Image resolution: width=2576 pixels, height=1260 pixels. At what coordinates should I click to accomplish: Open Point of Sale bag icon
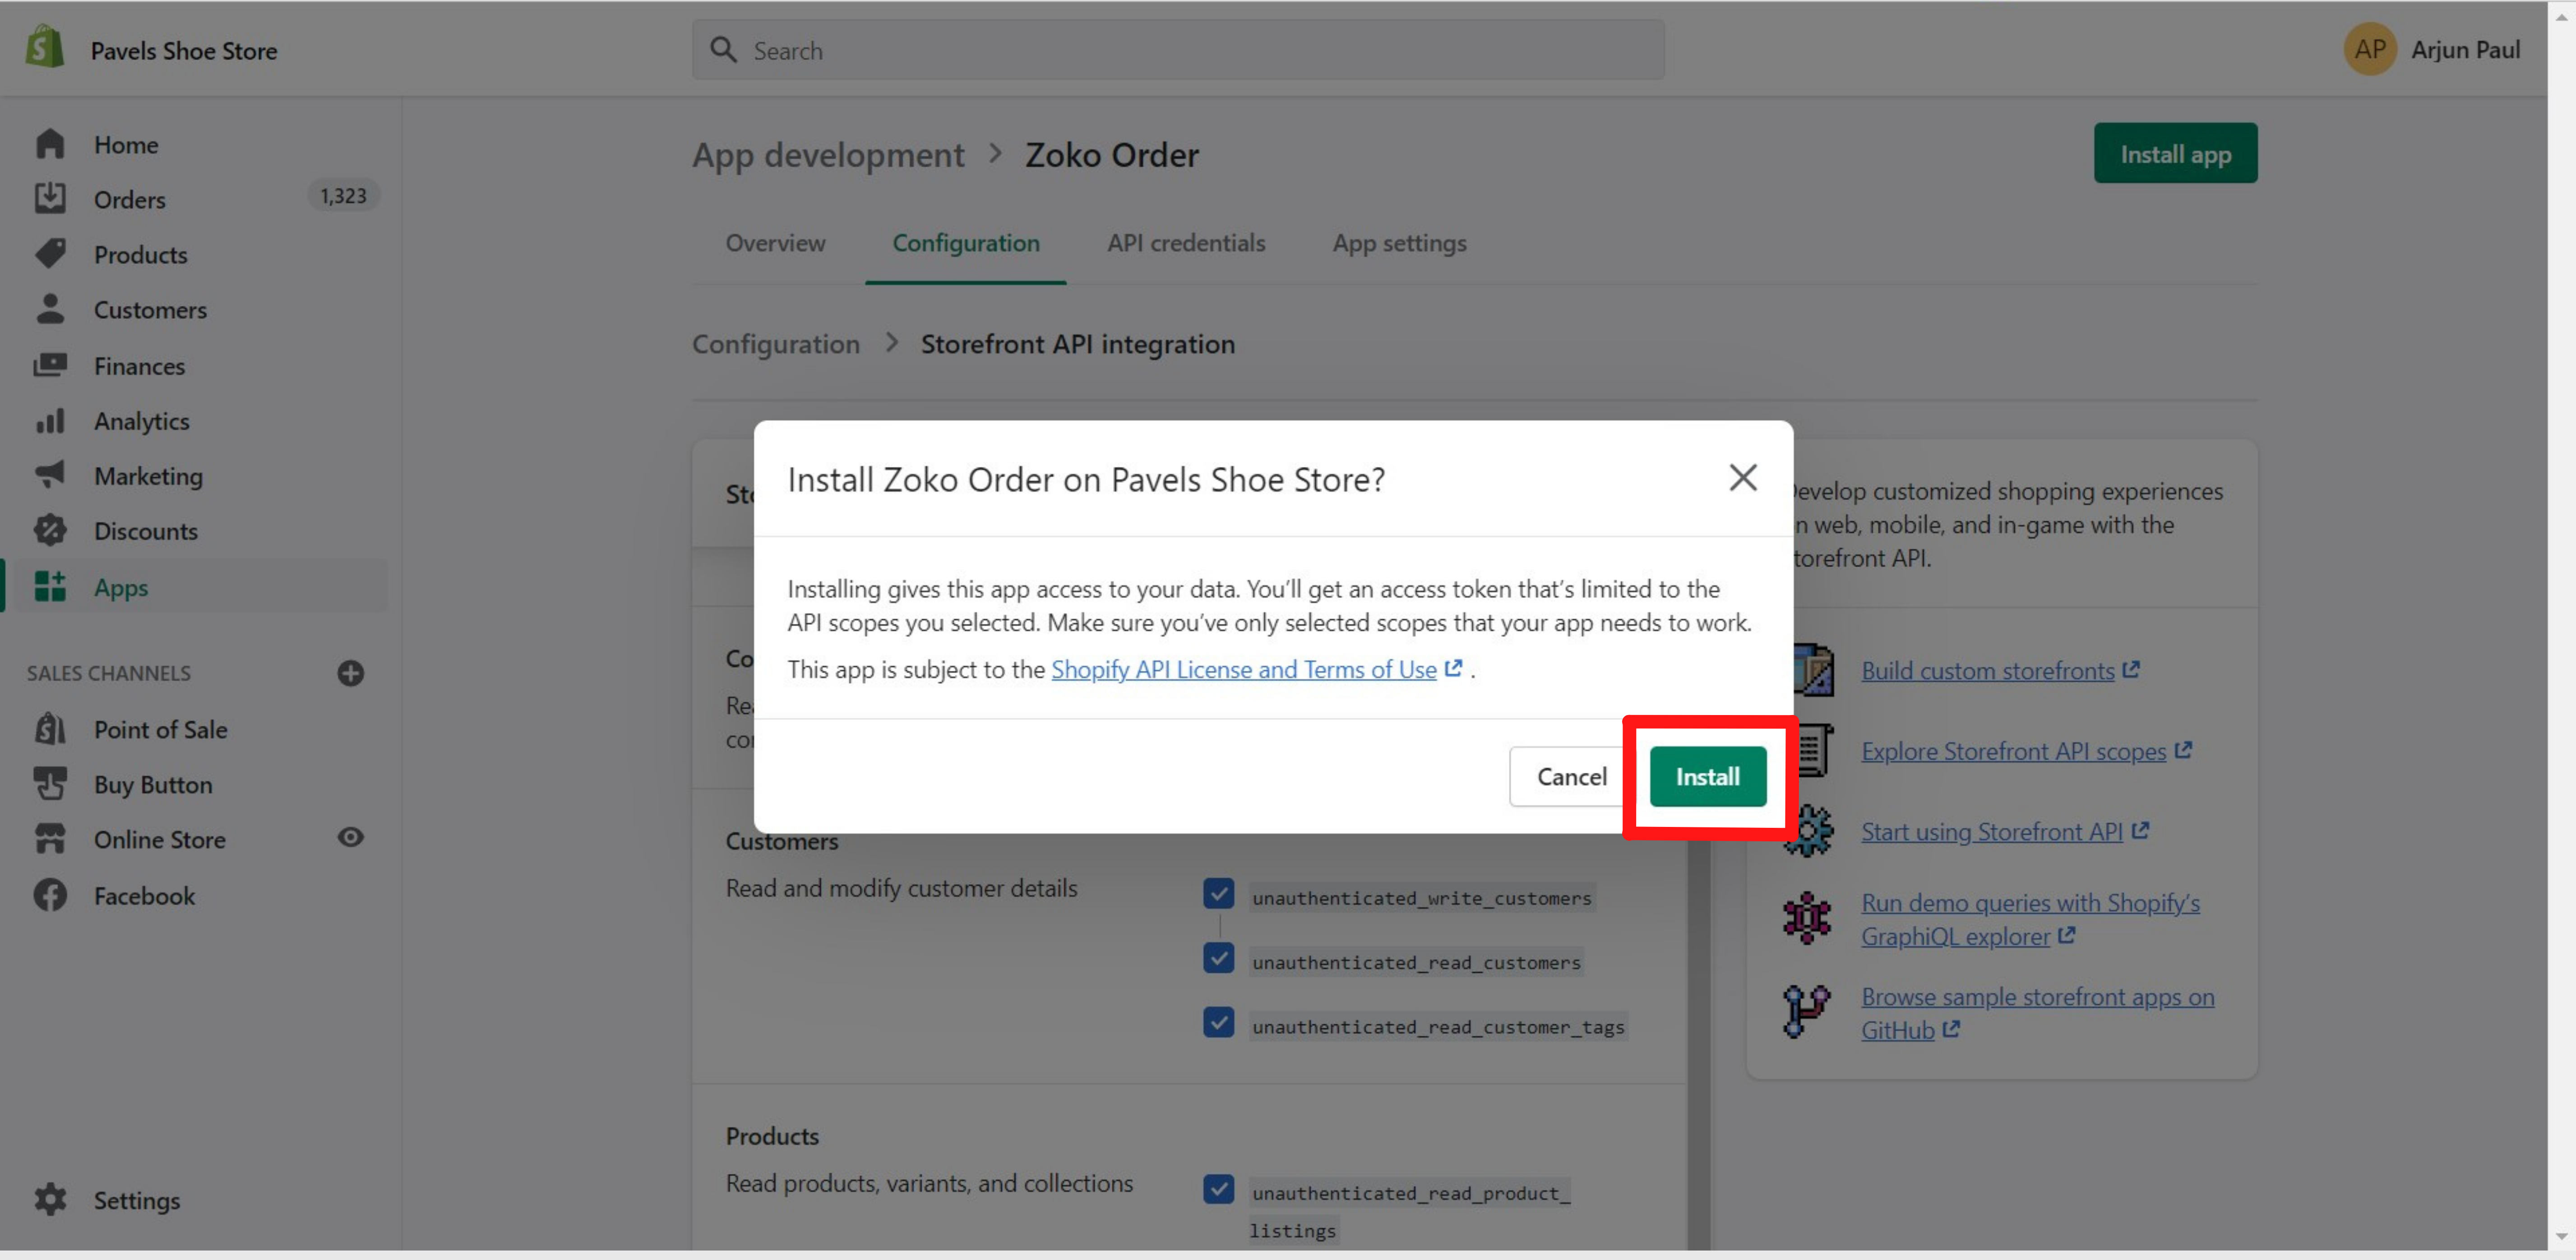click(x=50, y=729)
